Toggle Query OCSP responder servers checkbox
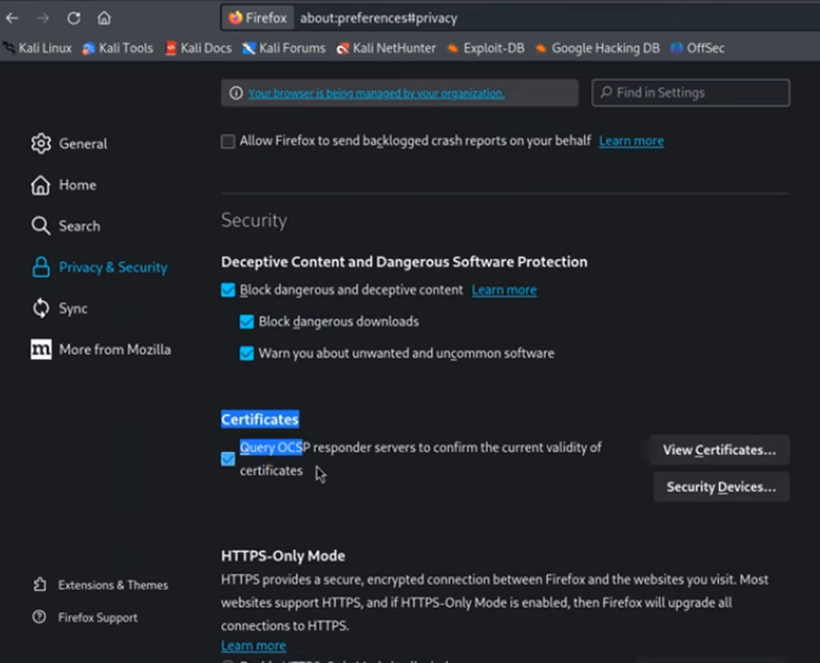Image resolution: width=820 pixels, height=663 pixels. [x=228, y=459]
